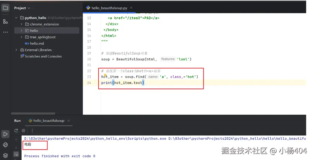312x160 pixels.
Task: Select External Libraries in project tree
Action: coord(38,50)
